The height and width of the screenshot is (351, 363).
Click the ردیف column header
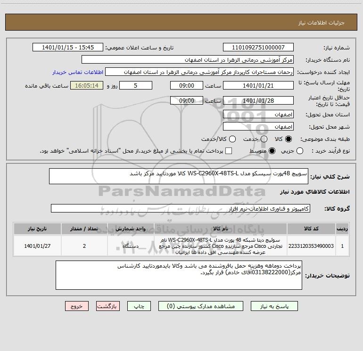[342, 229]
